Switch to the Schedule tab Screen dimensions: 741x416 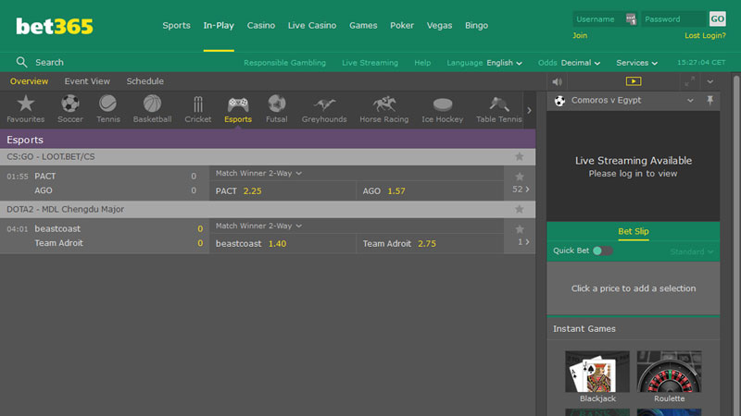[x=144, y=81]
